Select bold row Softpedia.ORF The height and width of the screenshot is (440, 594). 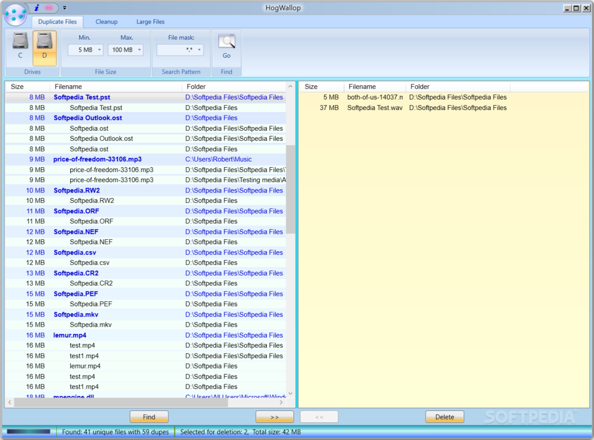click(146, 211)
